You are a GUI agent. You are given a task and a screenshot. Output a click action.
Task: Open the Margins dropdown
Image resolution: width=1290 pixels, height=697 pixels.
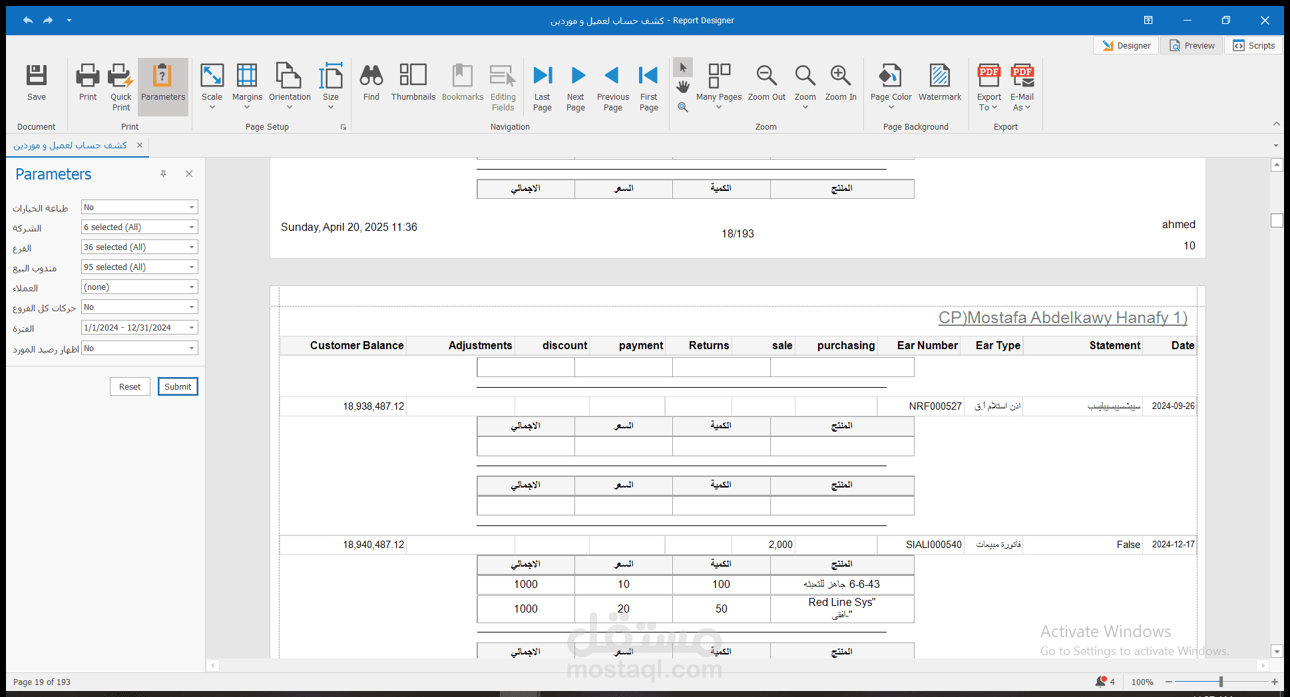[247, 86]
